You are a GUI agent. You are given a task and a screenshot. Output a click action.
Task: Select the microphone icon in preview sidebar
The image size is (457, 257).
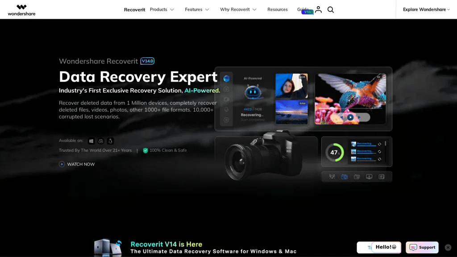[226, 110]
